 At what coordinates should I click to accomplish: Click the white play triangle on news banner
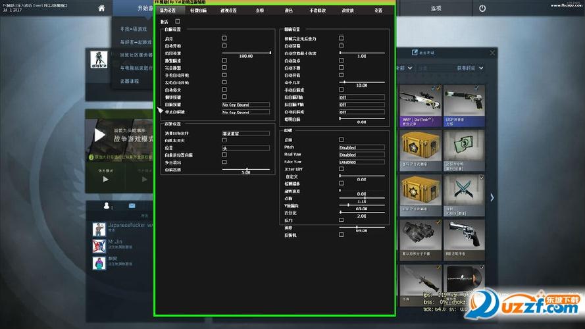point(99,136)
